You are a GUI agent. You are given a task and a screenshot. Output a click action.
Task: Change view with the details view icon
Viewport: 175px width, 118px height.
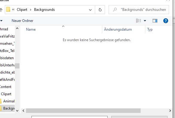139,21
